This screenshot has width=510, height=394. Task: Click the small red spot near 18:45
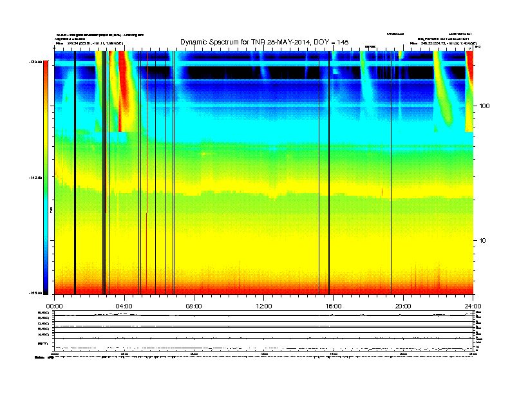click(382, 192)
